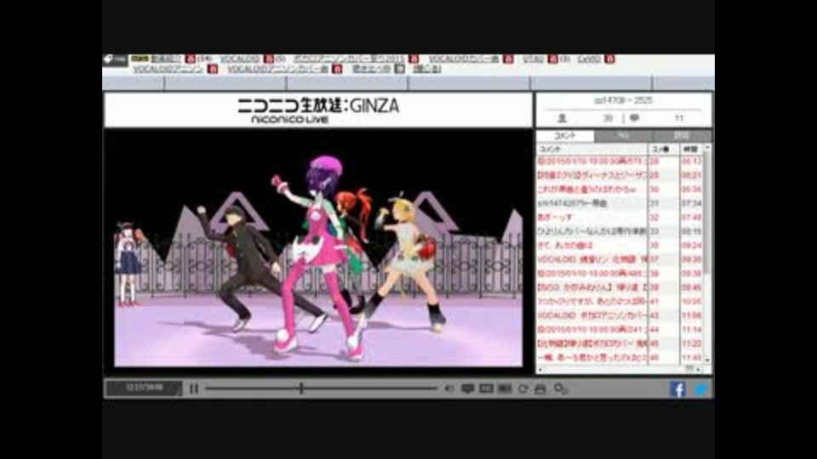Pause the live stream playback
Image resolution: width=817 pixels, height=459 pixels.
point(194,388)
